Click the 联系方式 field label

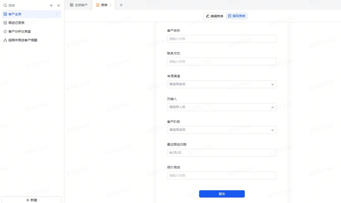coord(173,53)
